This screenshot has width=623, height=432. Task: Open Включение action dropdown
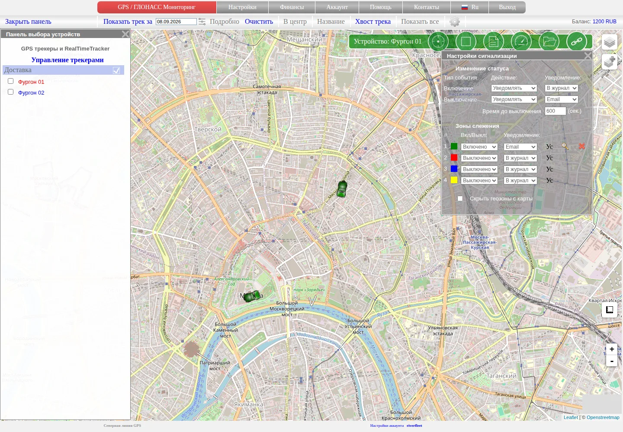pyautogui.click(x=514, y=88)
